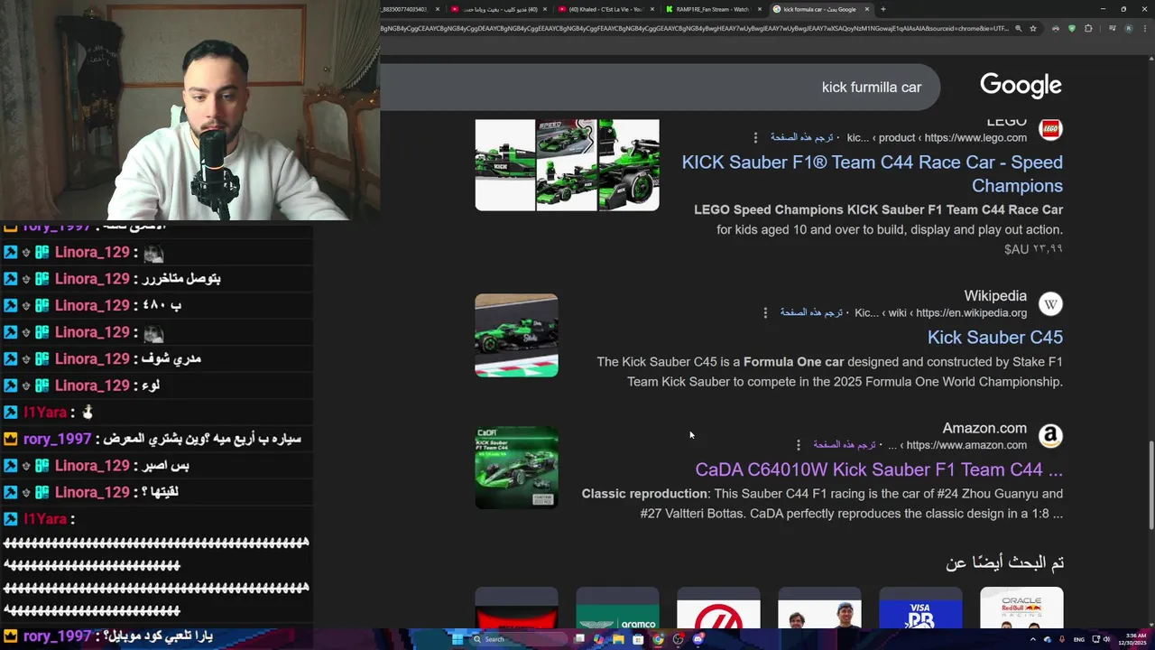Open Microsoft Store from taskbar

638,639
